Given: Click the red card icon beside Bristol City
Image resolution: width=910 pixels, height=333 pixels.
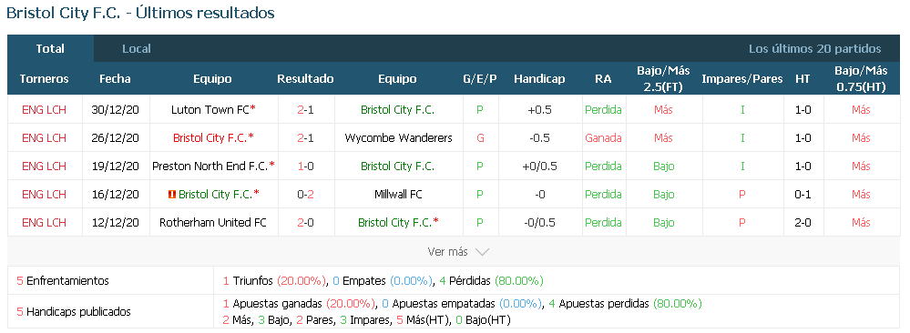Looking at the screenshot, I should [171, 195].
